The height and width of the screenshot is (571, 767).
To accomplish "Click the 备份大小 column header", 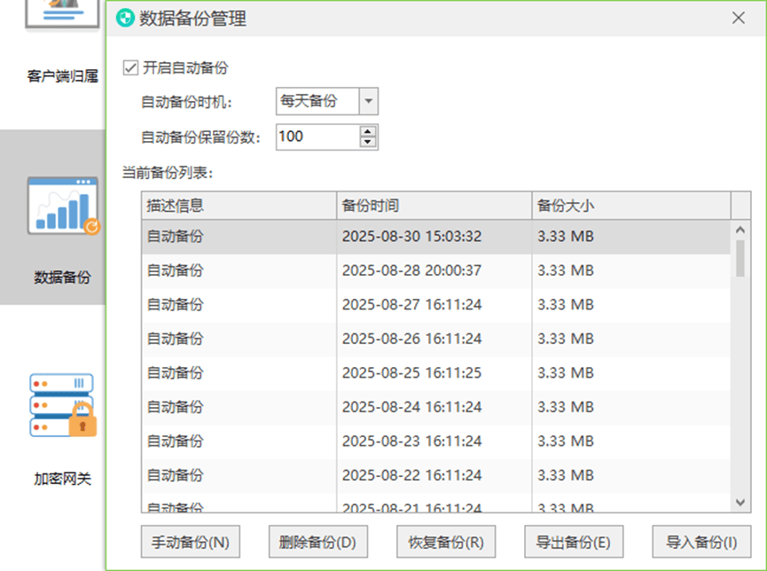I will point(630,205).
